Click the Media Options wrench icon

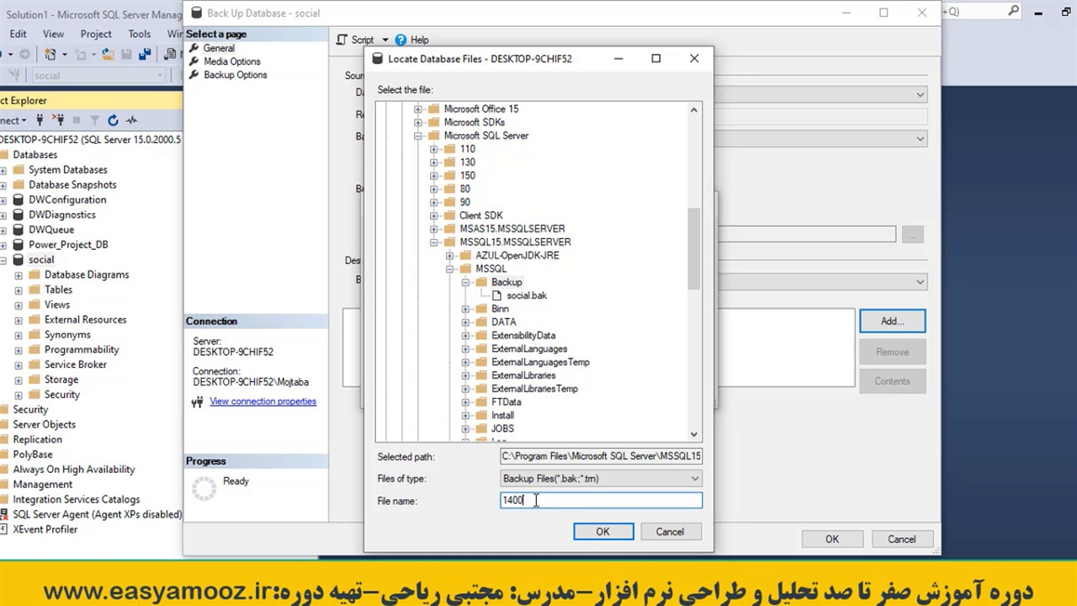(194, 61)
